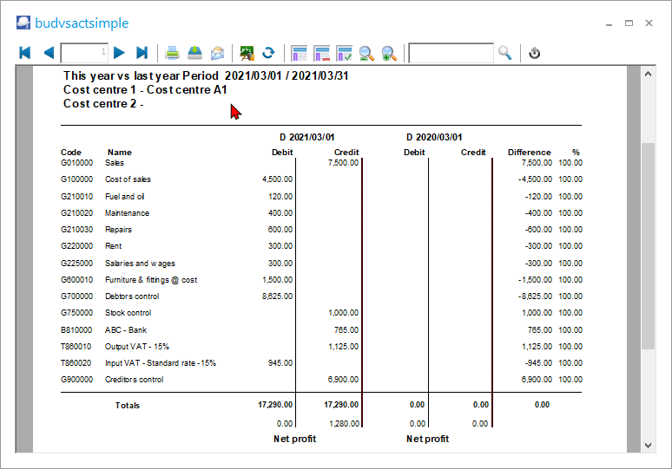Print the report with the printer icon
The width and height of the screenshot is (672, 469).
click(x=173, y=53)
